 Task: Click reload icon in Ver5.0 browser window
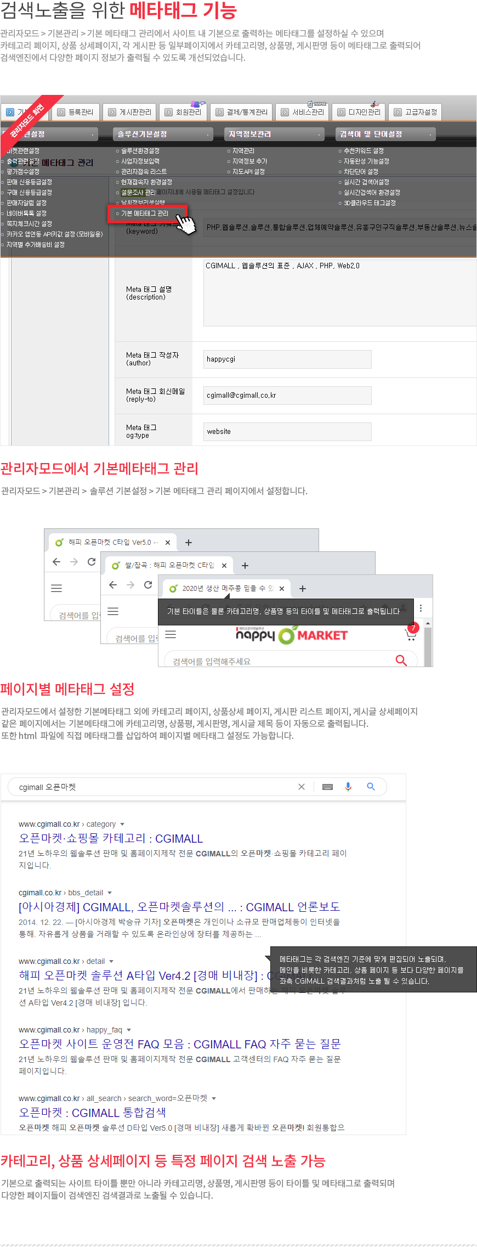click(x=92, y=562)
